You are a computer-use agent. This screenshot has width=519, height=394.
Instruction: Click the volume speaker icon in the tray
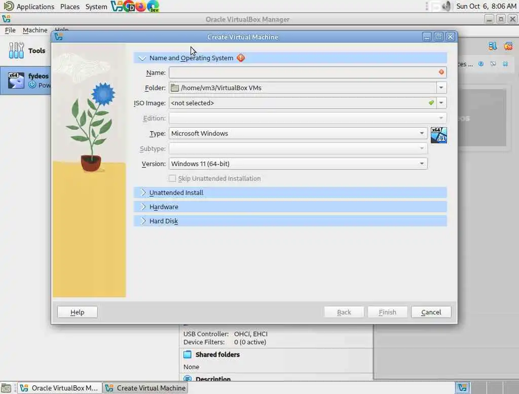(x=447, y=6)
